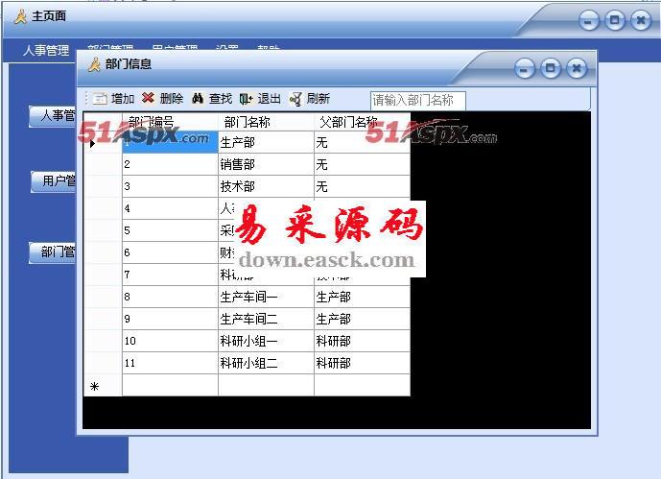This screenshot has width=661, height=479.
Task: Click the red X 删除 (Delete) icon
Action: tap(148, 98)
